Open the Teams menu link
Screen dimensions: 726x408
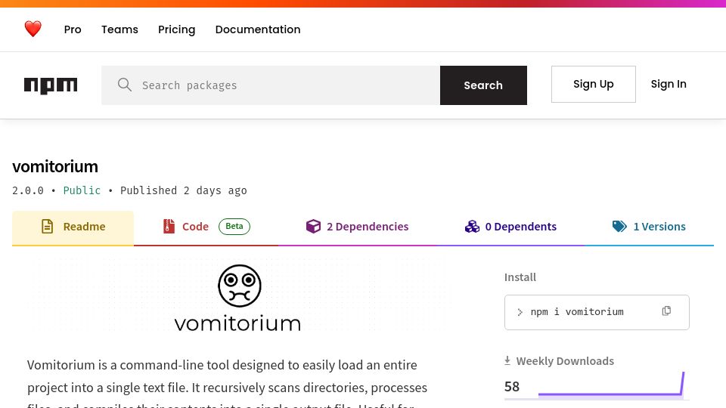120,29
